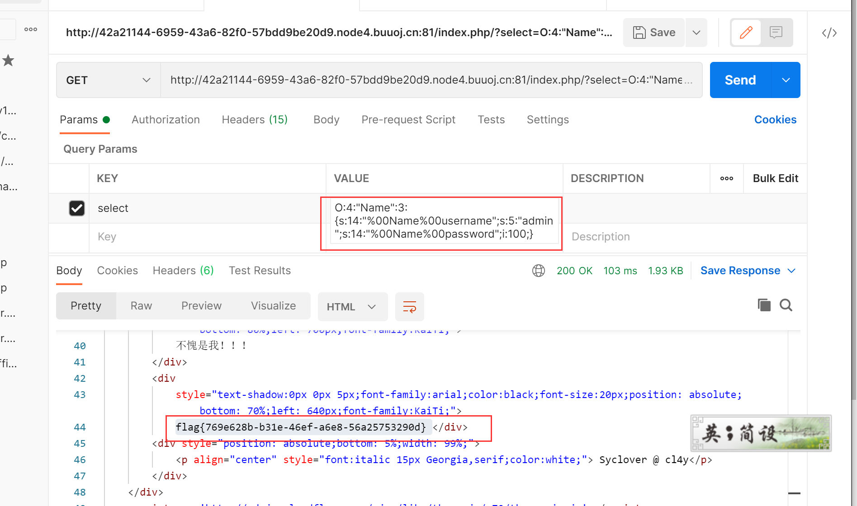
Task: Open the Save options dropdown arrow
Action: click(696, 33)
